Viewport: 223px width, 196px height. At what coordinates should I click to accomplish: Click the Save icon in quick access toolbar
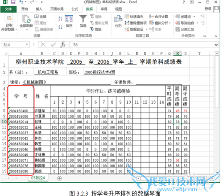[13, 2]
